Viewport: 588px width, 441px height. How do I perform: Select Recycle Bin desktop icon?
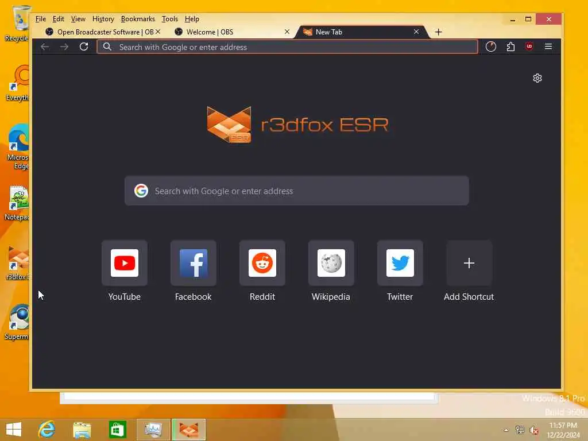point(17,23)
